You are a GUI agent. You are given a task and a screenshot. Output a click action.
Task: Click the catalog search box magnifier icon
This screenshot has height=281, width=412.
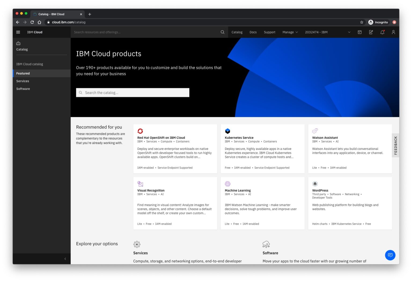80,93
